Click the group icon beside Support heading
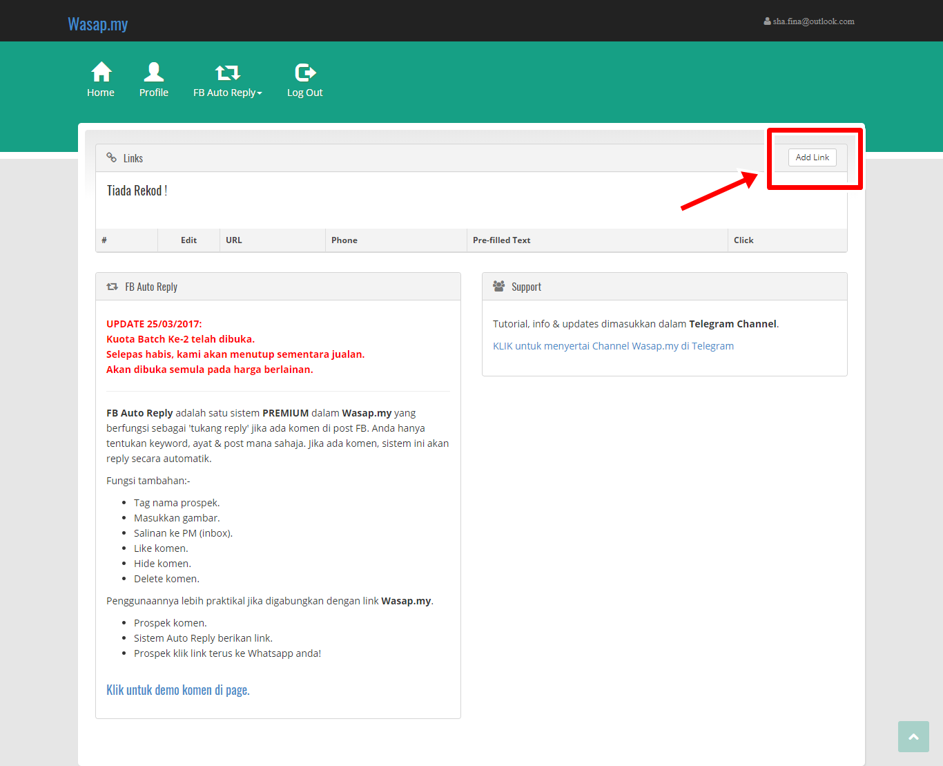Viewport: 943px width, 766px height. tap(498, 286)
